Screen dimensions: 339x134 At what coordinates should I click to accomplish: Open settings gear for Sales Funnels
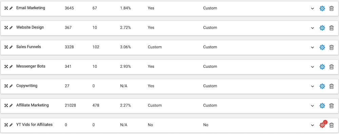point(322,47)
